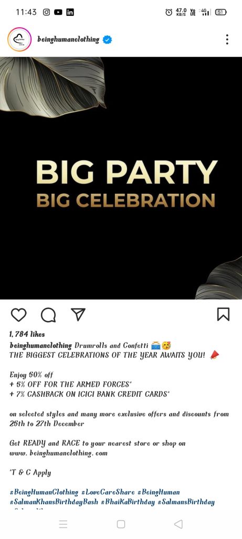Like the post with heart icon
Image resolution: width=242 pixels, height=539 pixels.
point(18,315)
